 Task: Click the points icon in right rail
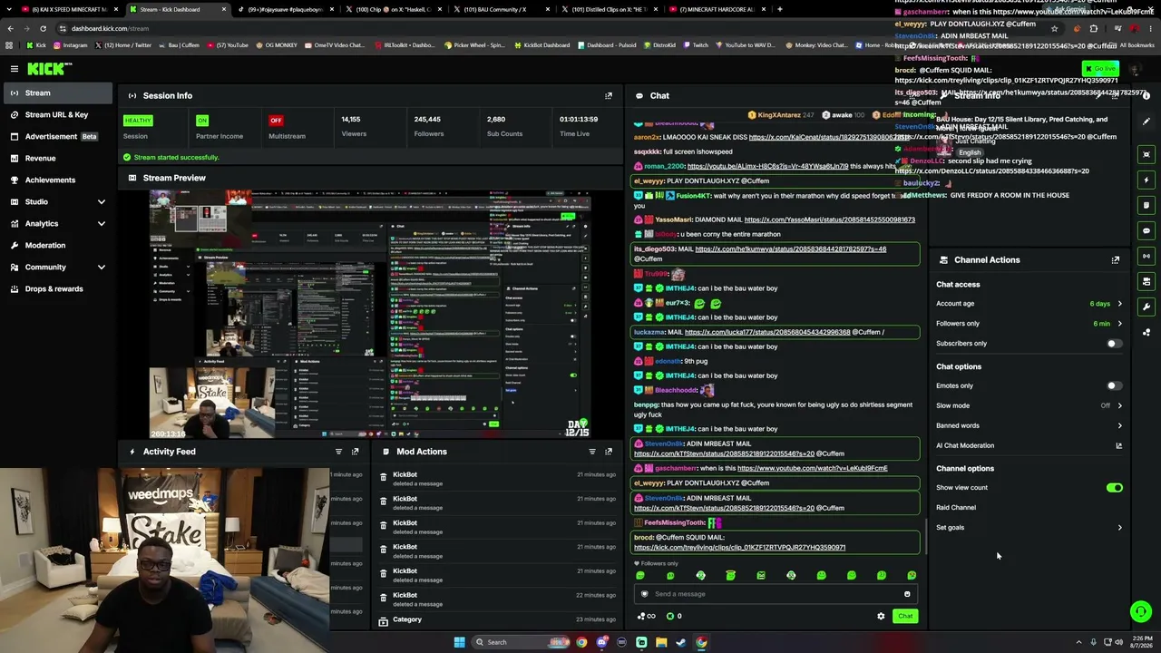(1146, 332)
